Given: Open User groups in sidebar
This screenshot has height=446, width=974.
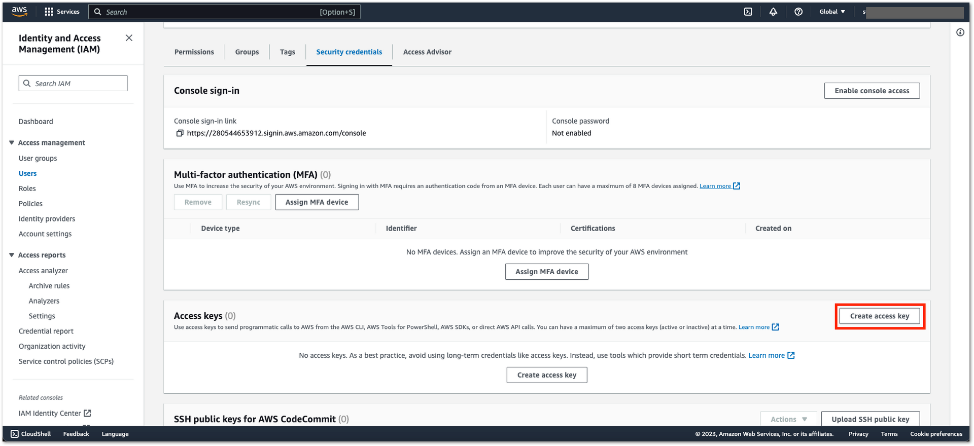Looking at the screenshot, I should pos(38,158).
